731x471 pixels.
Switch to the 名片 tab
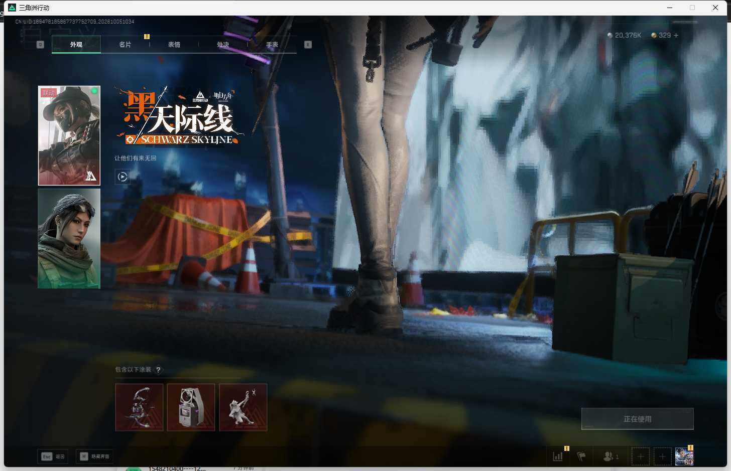coord(125,45)
